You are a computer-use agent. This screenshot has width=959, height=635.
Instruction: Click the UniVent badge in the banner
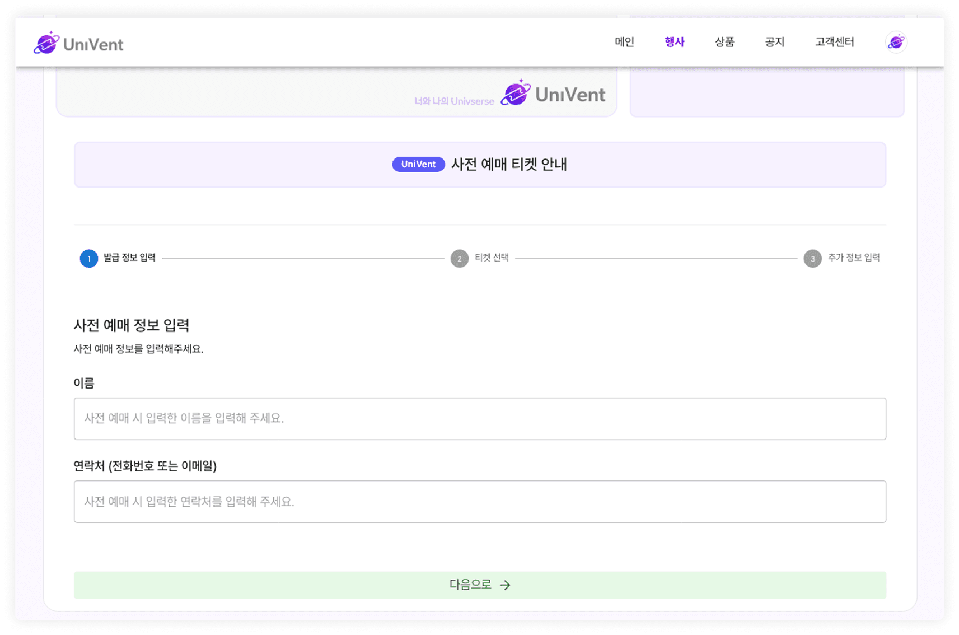point(418,164)
